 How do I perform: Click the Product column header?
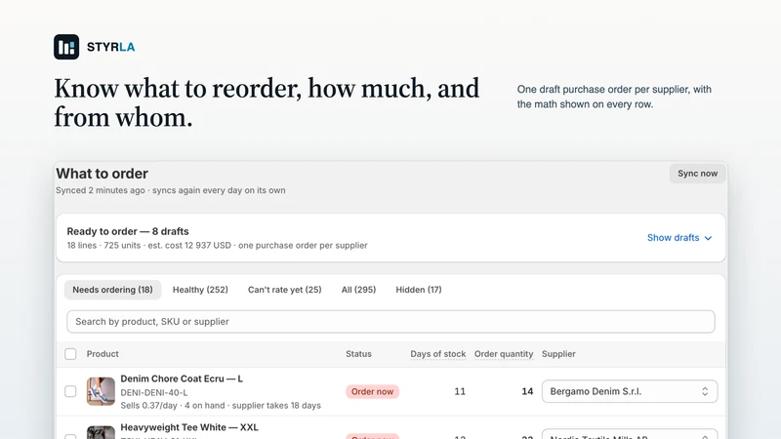(x=103, y=354)
